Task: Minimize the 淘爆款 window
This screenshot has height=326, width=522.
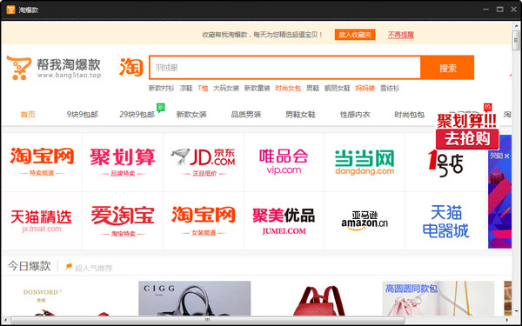Action: (486, 10)
